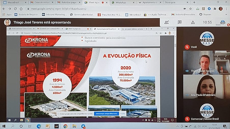The width and height of the screenshot is (230, 129).
Task: Click Interromper compartilhamento in shared screen
Action: [107, 114]
